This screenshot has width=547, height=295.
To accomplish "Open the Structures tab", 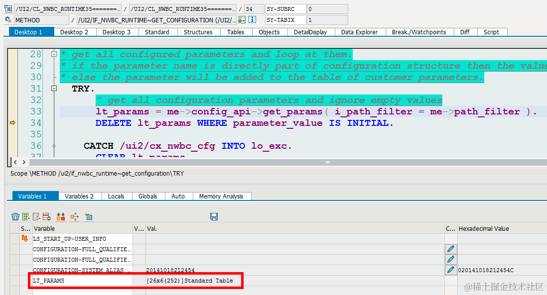I will click(x=198, y=32).
